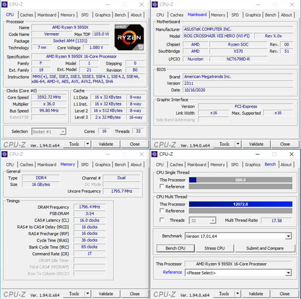
Task: Click the Multi Thread score bar showing 12072.8
Action: (240, 204)
